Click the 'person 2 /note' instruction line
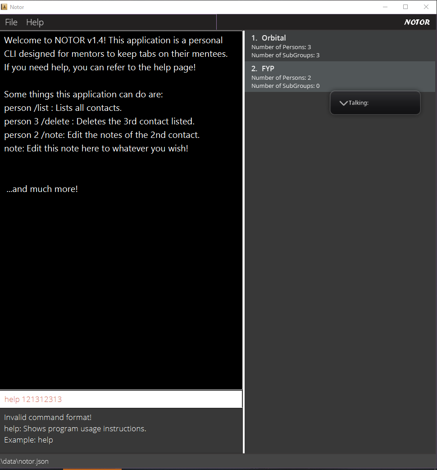The height and width of the screenshot is (470, 437). 102,135
